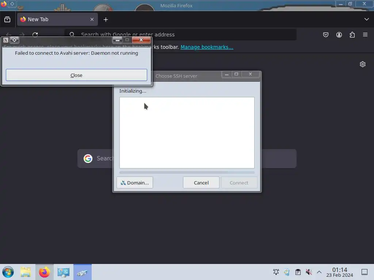
Task: Open New Tab personalize gear icon
Action: point(363,64)
